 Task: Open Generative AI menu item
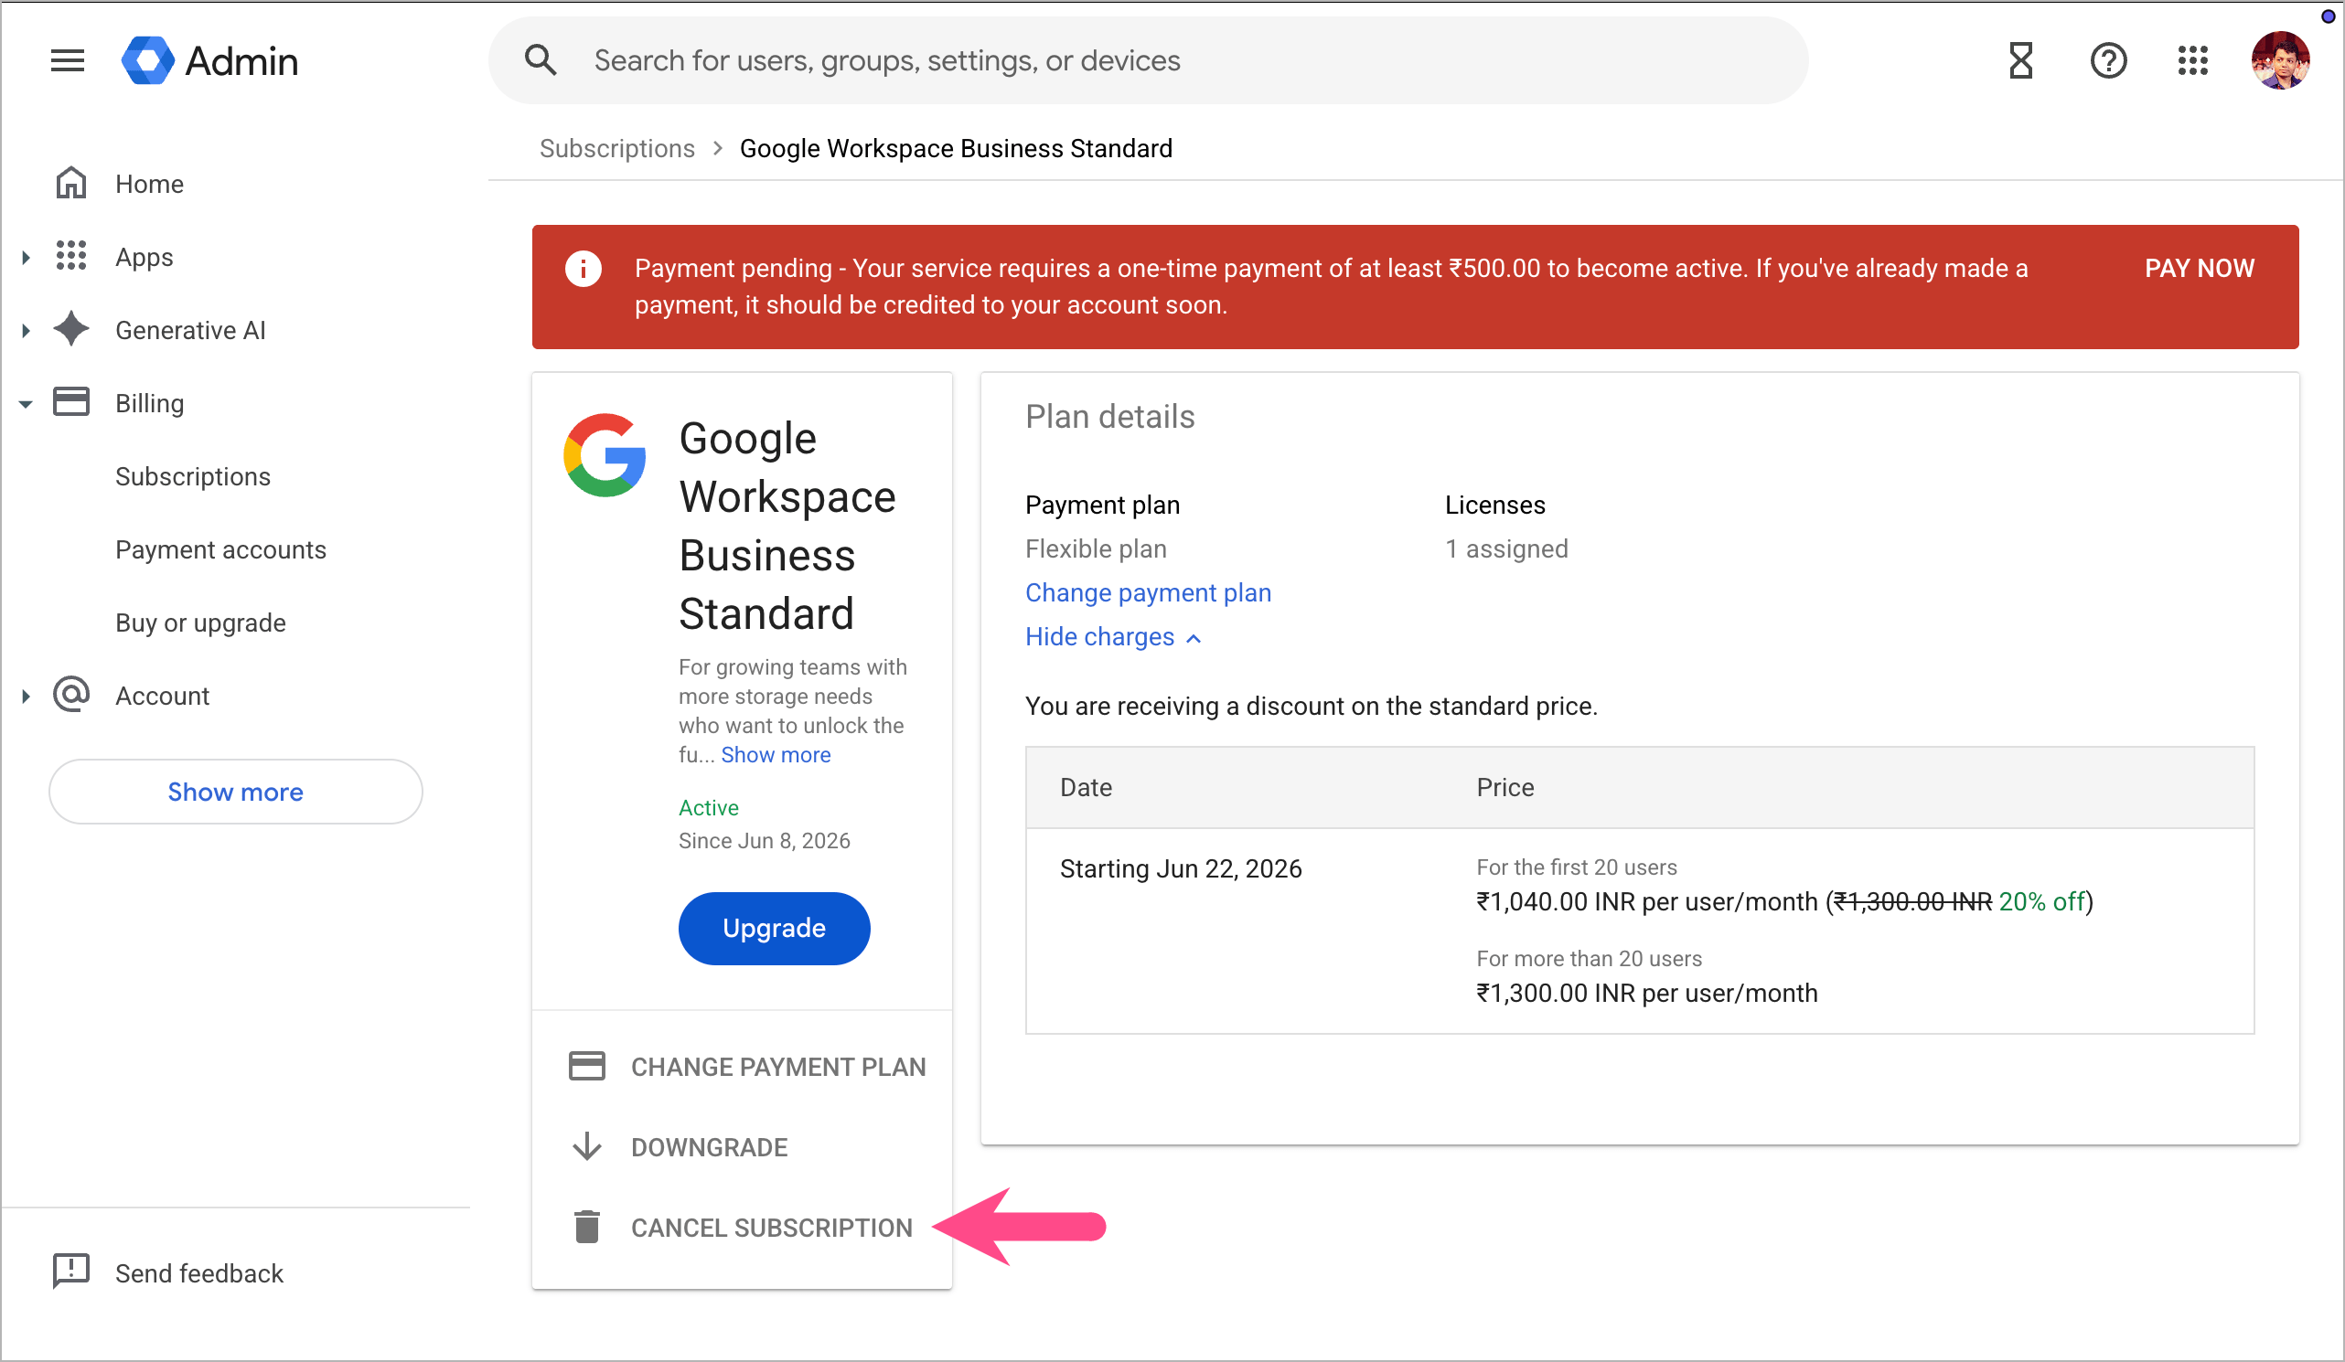pos(191,330)
